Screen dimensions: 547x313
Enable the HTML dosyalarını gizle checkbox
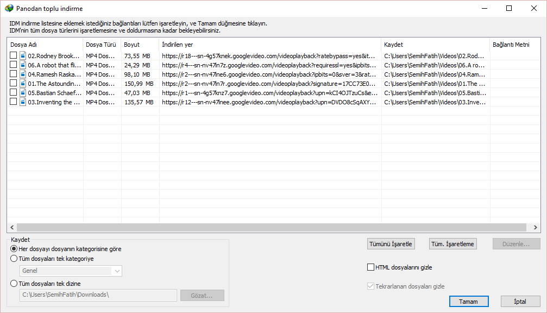pyautogui.click(x=371, y=267)
